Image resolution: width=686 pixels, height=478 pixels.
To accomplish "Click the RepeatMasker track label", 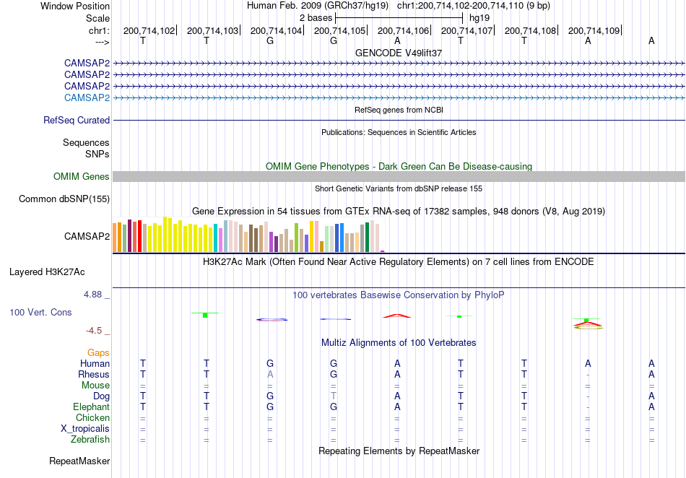I will 79,461.
